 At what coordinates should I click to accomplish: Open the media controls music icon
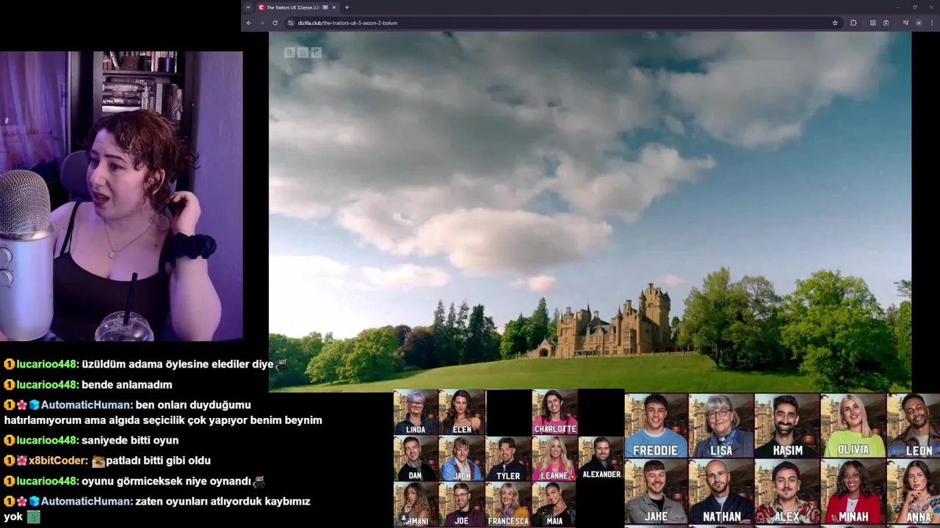click(x=905, y=23)
